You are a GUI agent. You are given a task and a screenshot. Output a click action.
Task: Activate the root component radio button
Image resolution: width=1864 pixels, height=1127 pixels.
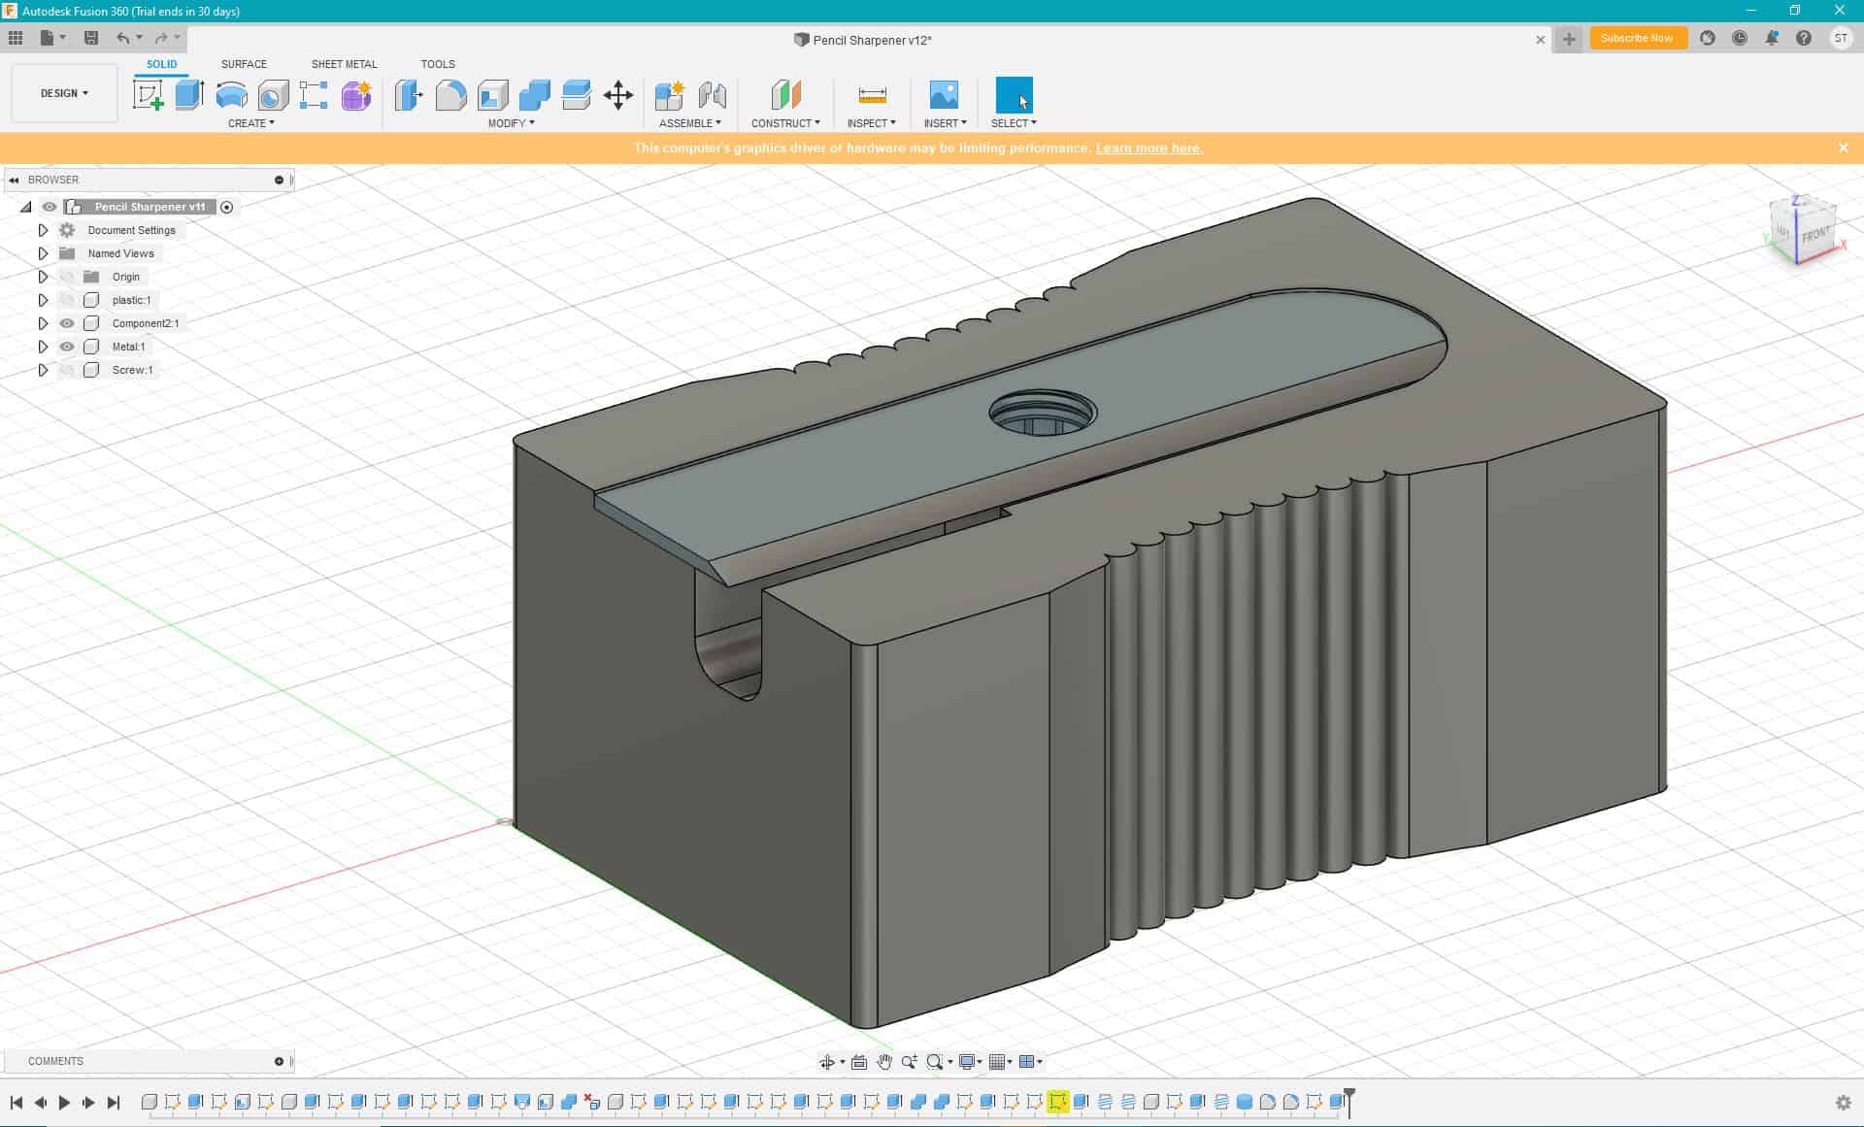[226, 207]
